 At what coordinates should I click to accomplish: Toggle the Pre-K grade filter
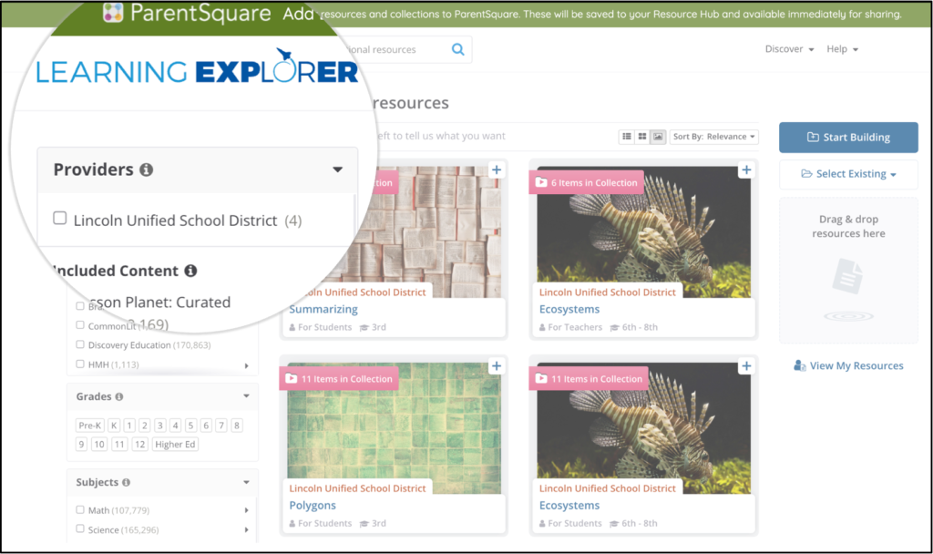(x=90, y=426)
